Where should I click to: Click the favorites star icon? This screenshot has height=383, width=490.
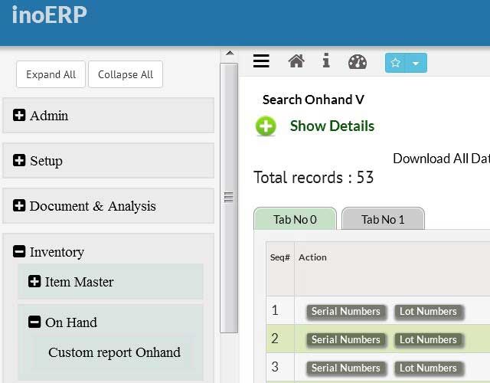pos(396,63)
